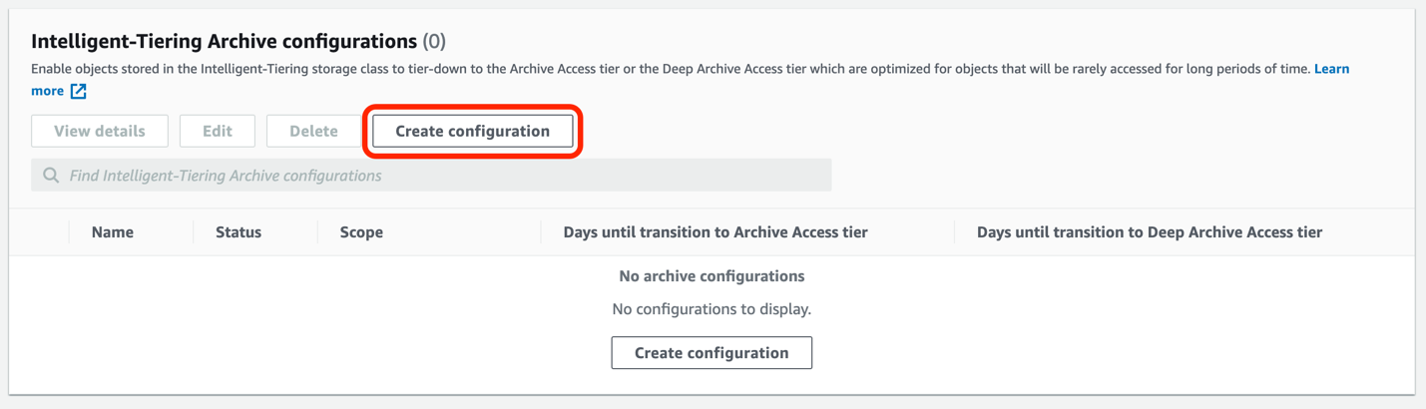Click the Intelligent-Tiering description paragraph

point(599,69)
